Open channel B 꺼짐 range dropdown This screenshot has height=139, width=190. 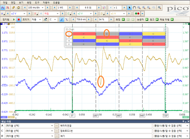tap(58, 14)
